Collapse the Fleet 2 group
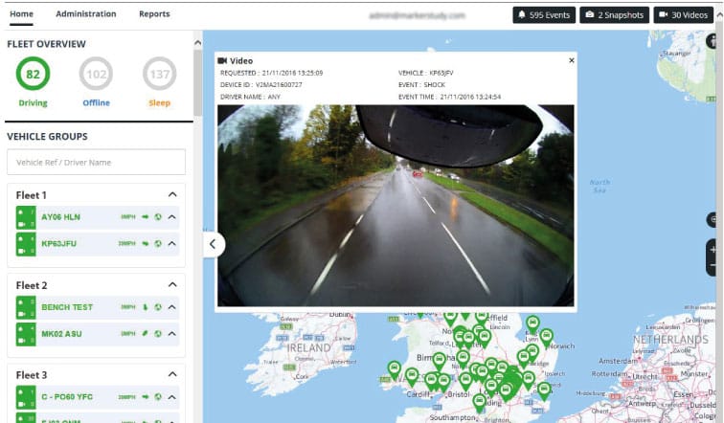 point(172,285)
